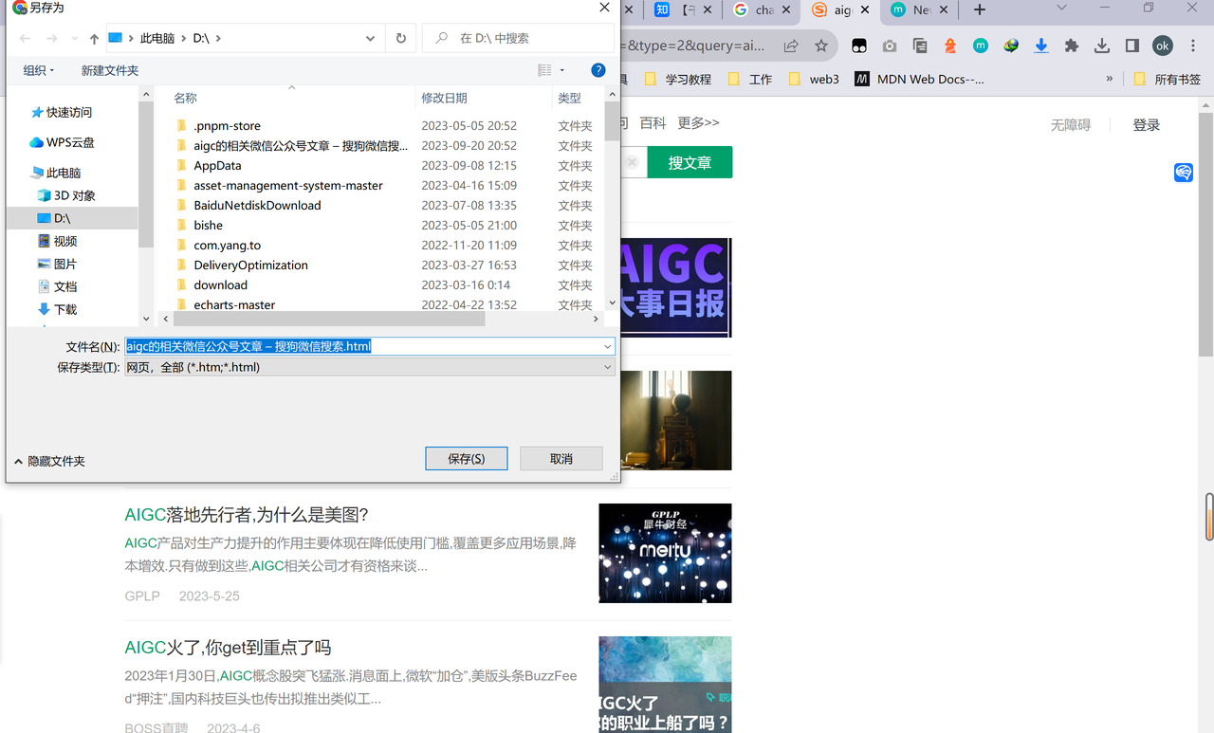Open the MDN Web Docs bookmark
The height and width of the screenshot is (733, 1214).
[920, 80]
